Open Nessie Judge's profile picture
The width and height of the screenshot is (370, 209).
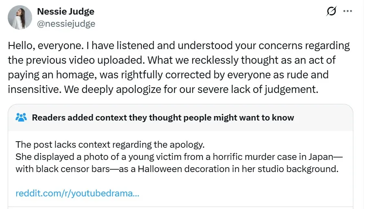coord(20,17)
